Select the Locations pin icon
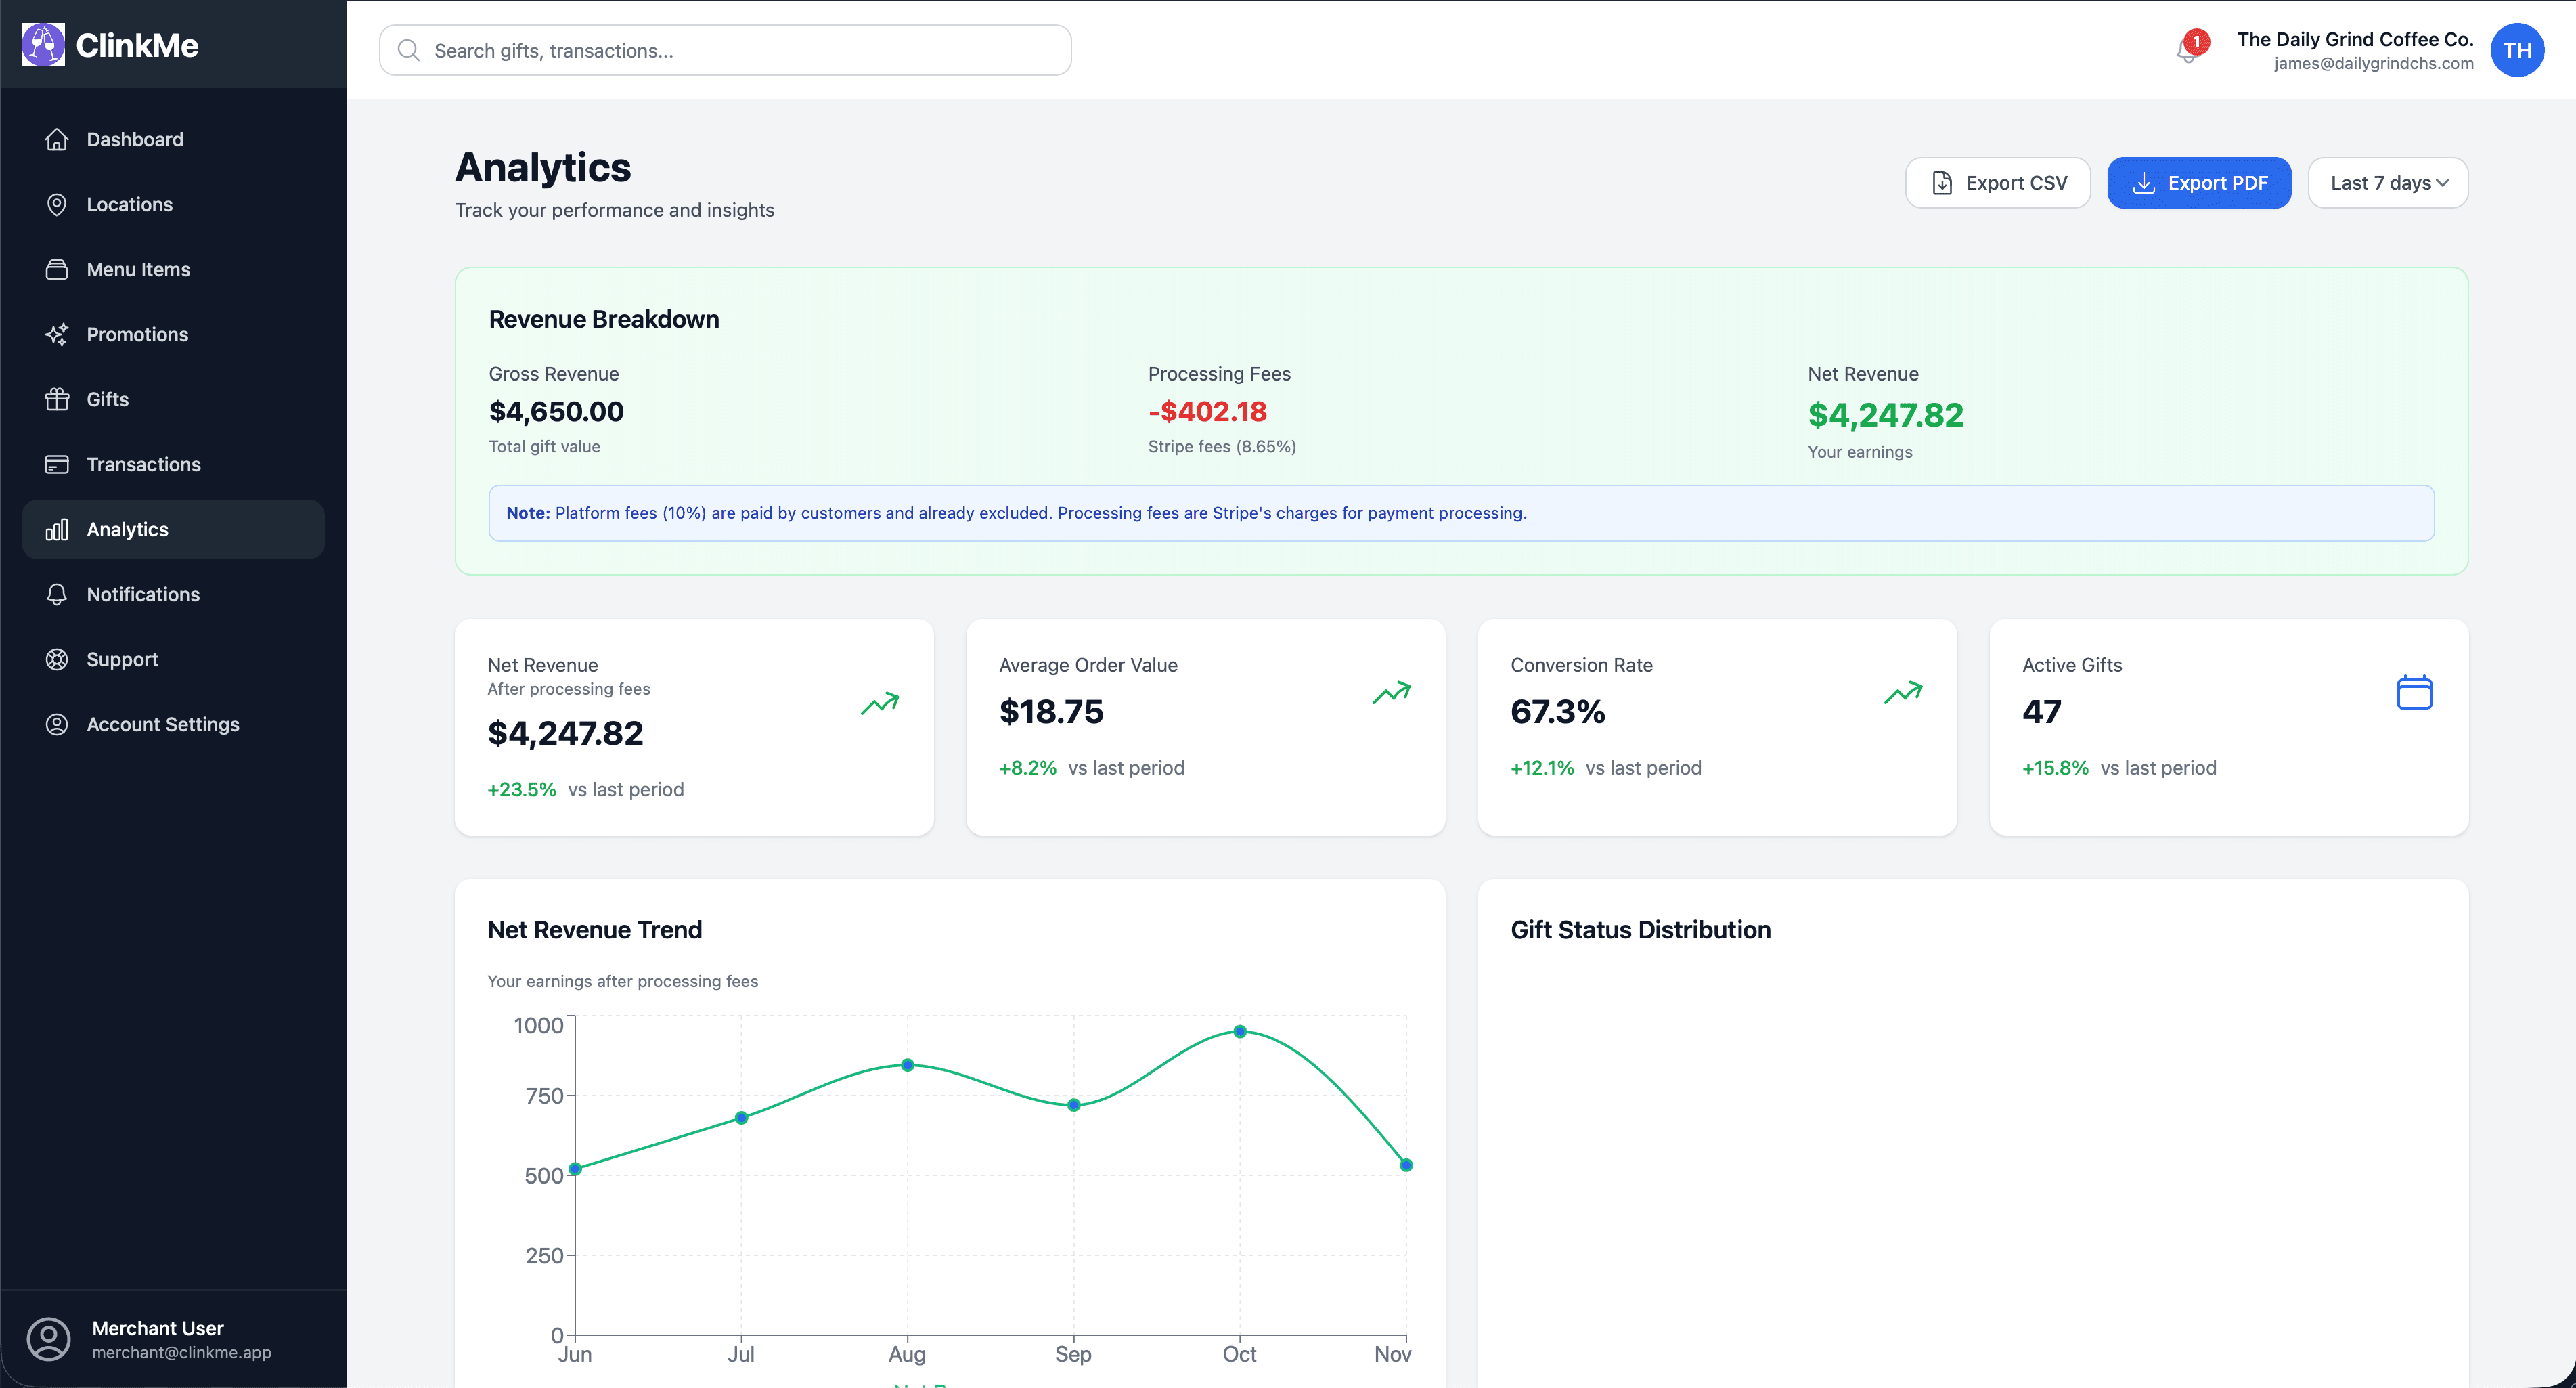Image resolution: width=2576 pixels, height=1388 pixels. pos(57,204)
